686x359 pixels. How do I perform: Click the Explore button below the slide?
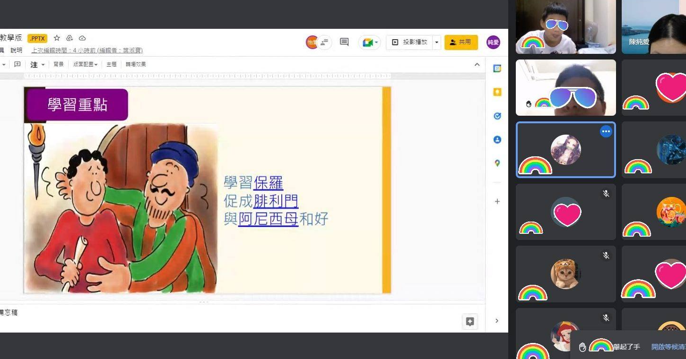pyautogui.click(x=470, y=322)
